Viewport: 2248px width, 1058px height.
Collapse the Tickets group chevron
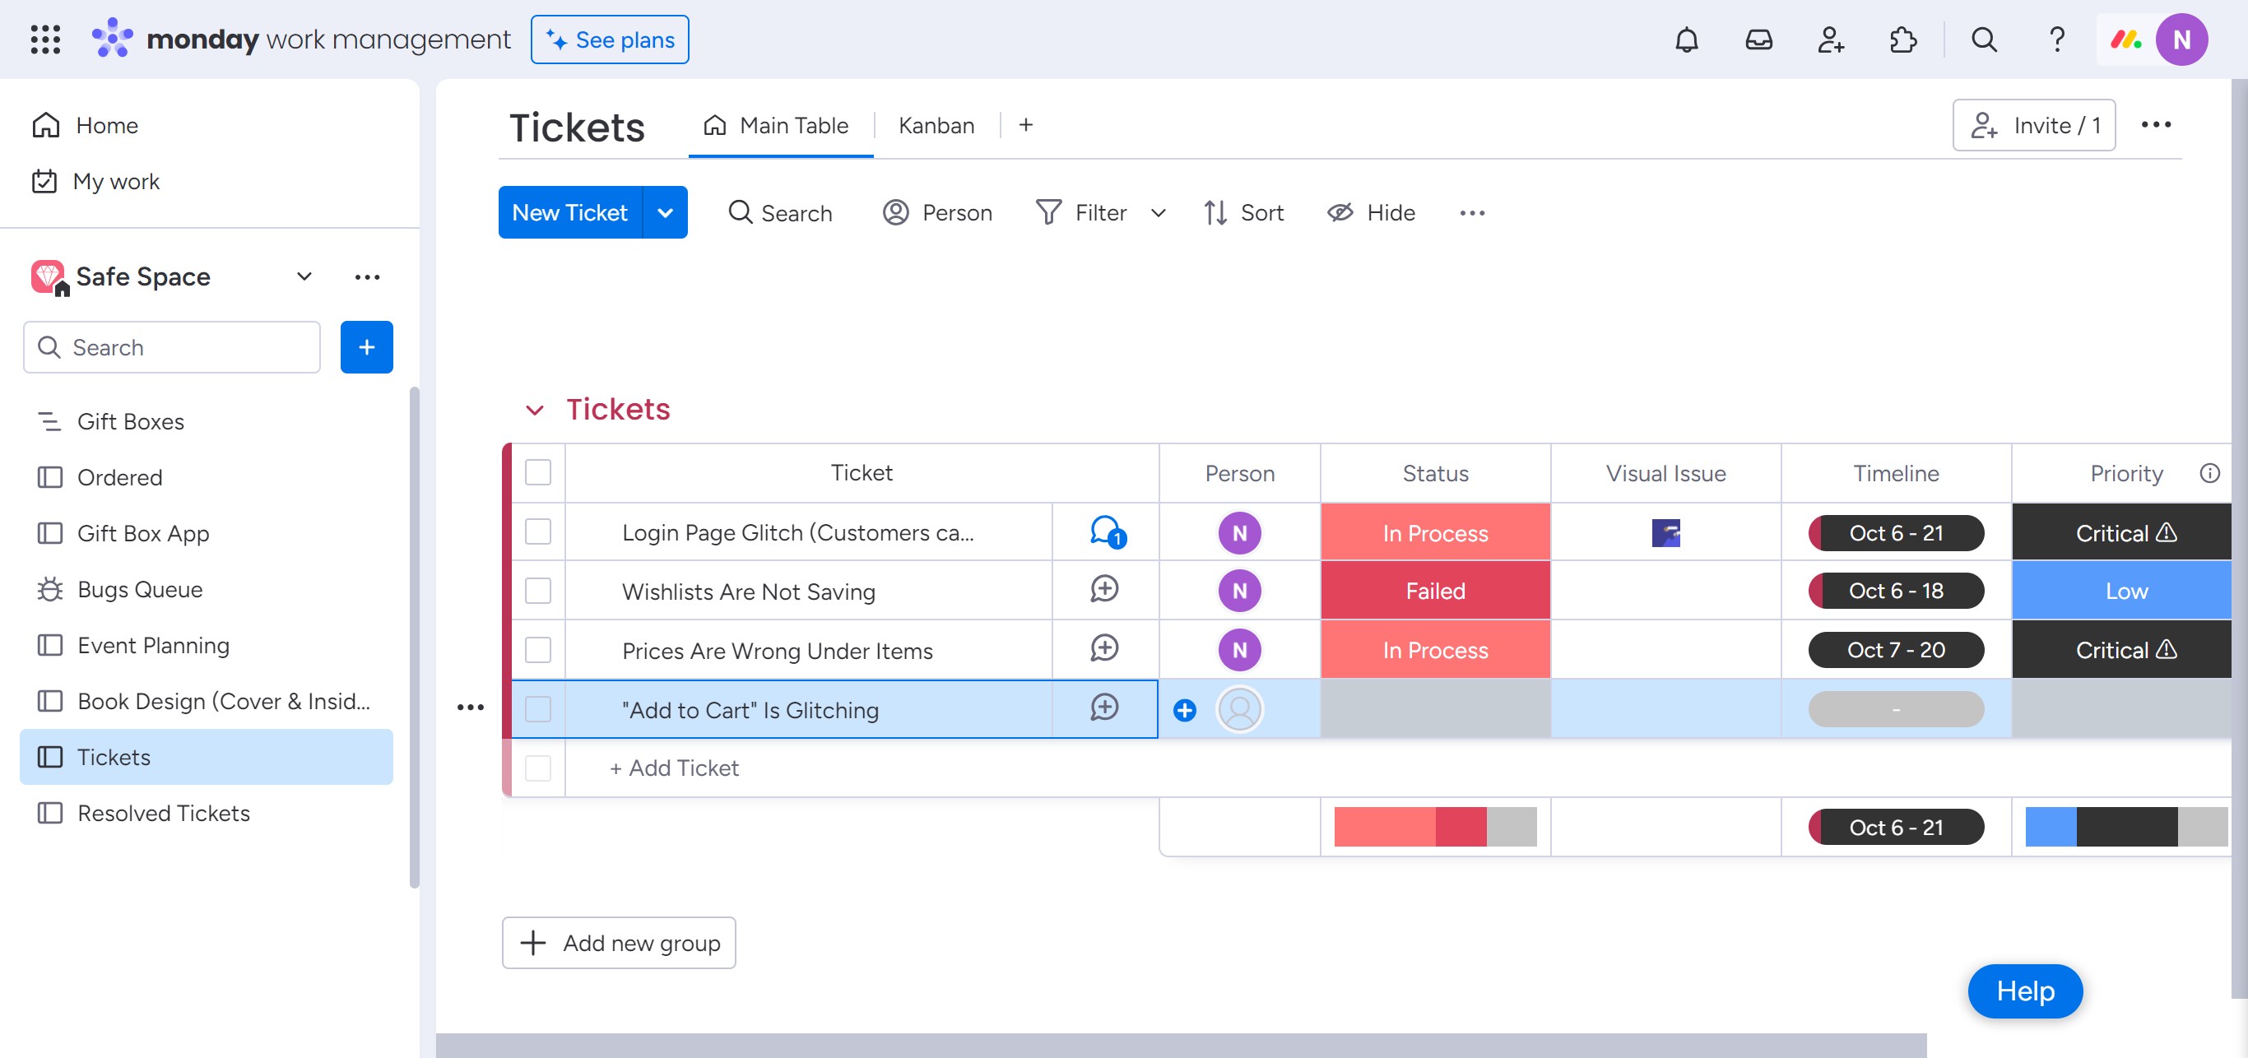(x=535, y=410)
